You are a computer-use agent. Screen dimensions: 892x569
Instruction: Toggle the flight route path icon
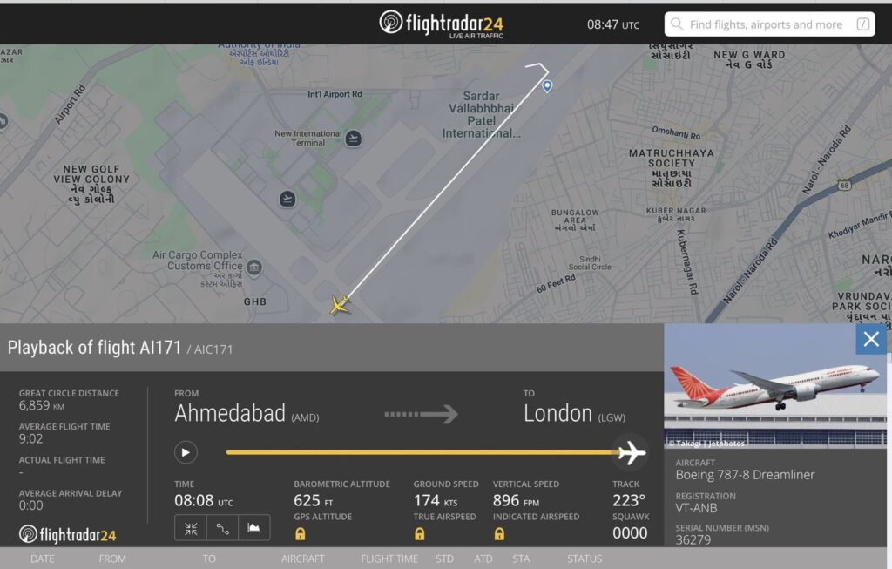[222, 528]
